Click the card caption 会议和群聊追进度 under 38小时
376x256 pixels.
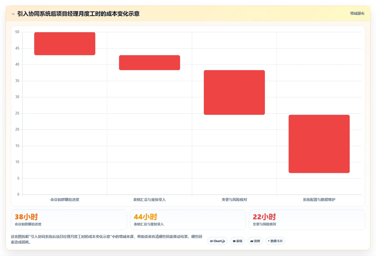pos(28,224)
